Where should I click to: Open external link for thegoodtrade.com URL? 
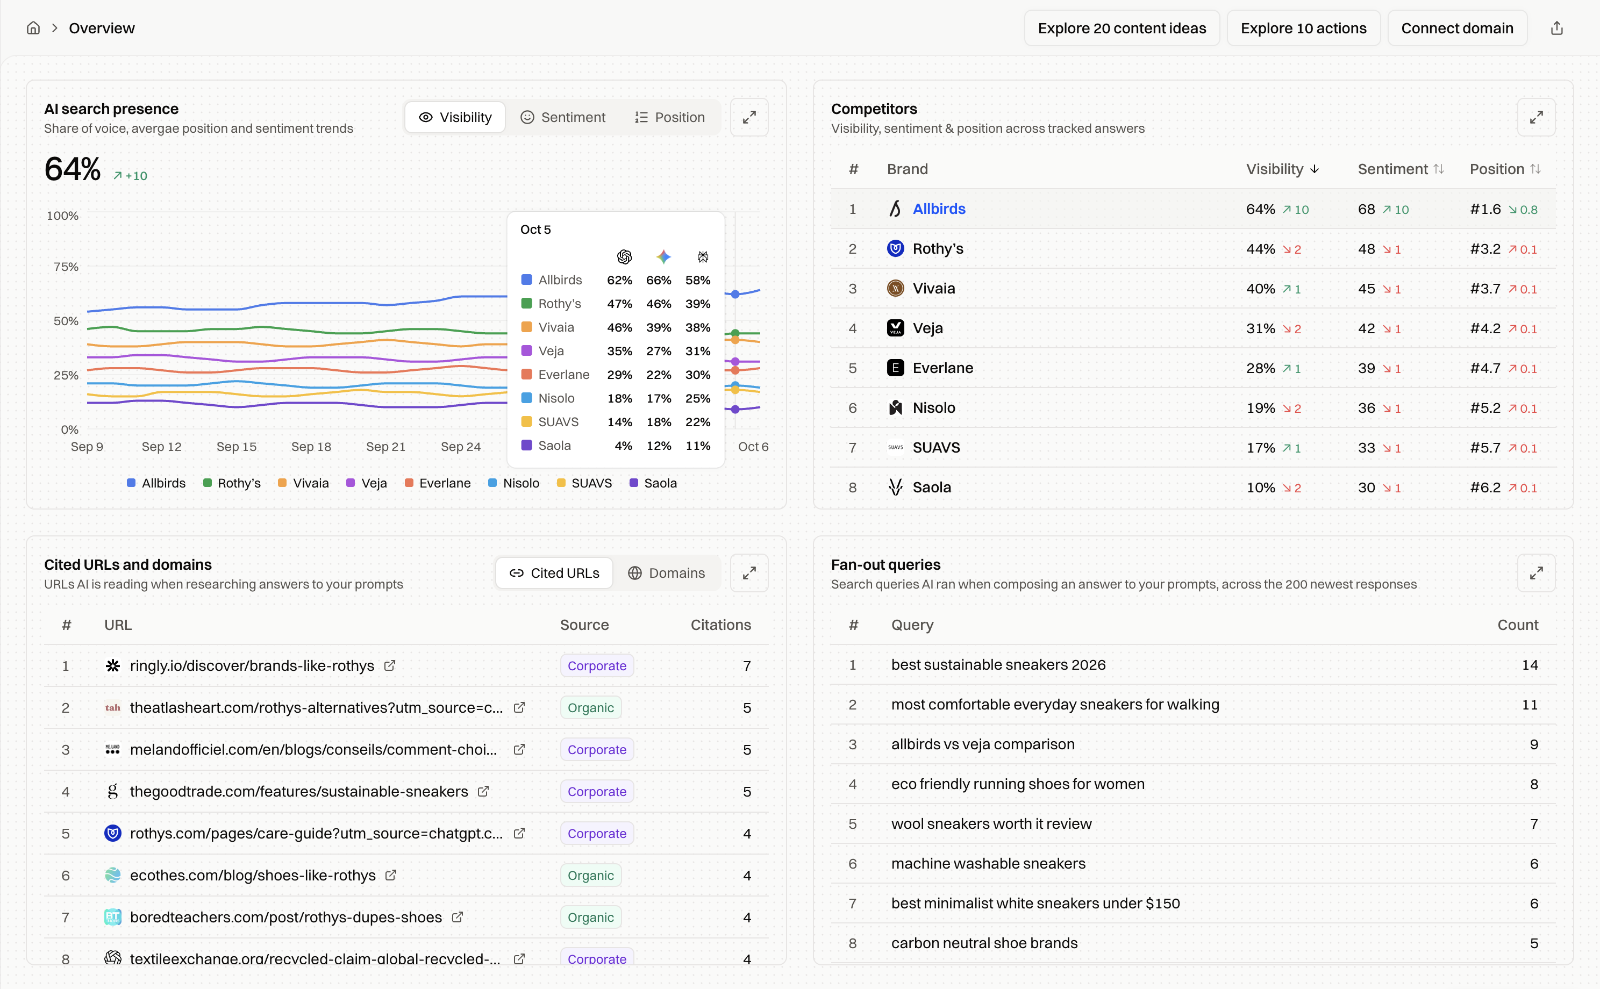(483, 791)
